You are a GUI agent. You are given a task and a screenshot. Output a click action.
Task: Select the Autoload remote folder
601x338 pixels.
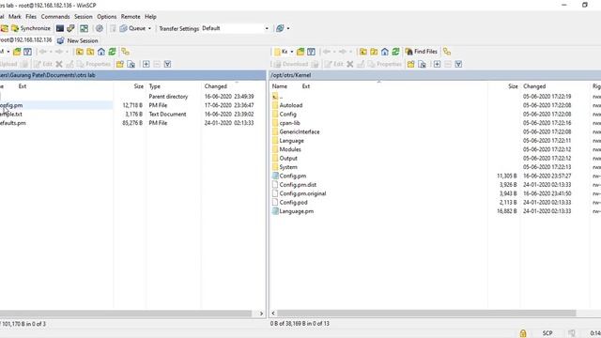click(291, 105)
